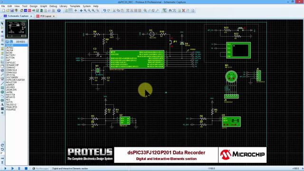Close the PCB Layout tab
This screenshot has height=171, width=304.
pos(54,16)
